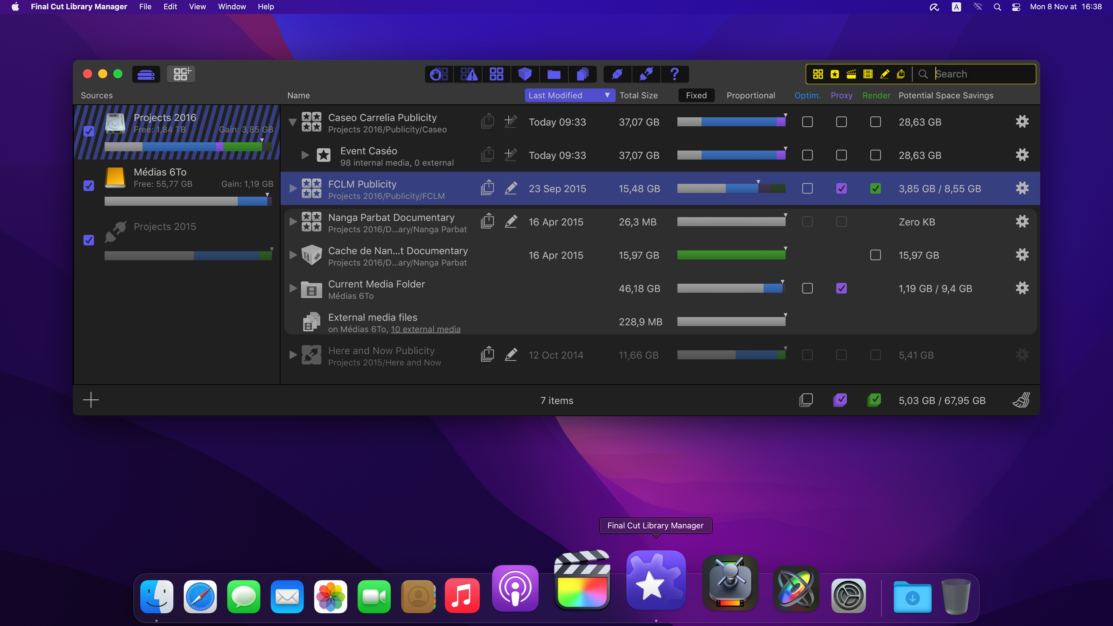The width and height of the screenshot is (1113, 626).
Task: Click pencil edit icon for Nanga Parbat Documentary
Action: [511, 222]
